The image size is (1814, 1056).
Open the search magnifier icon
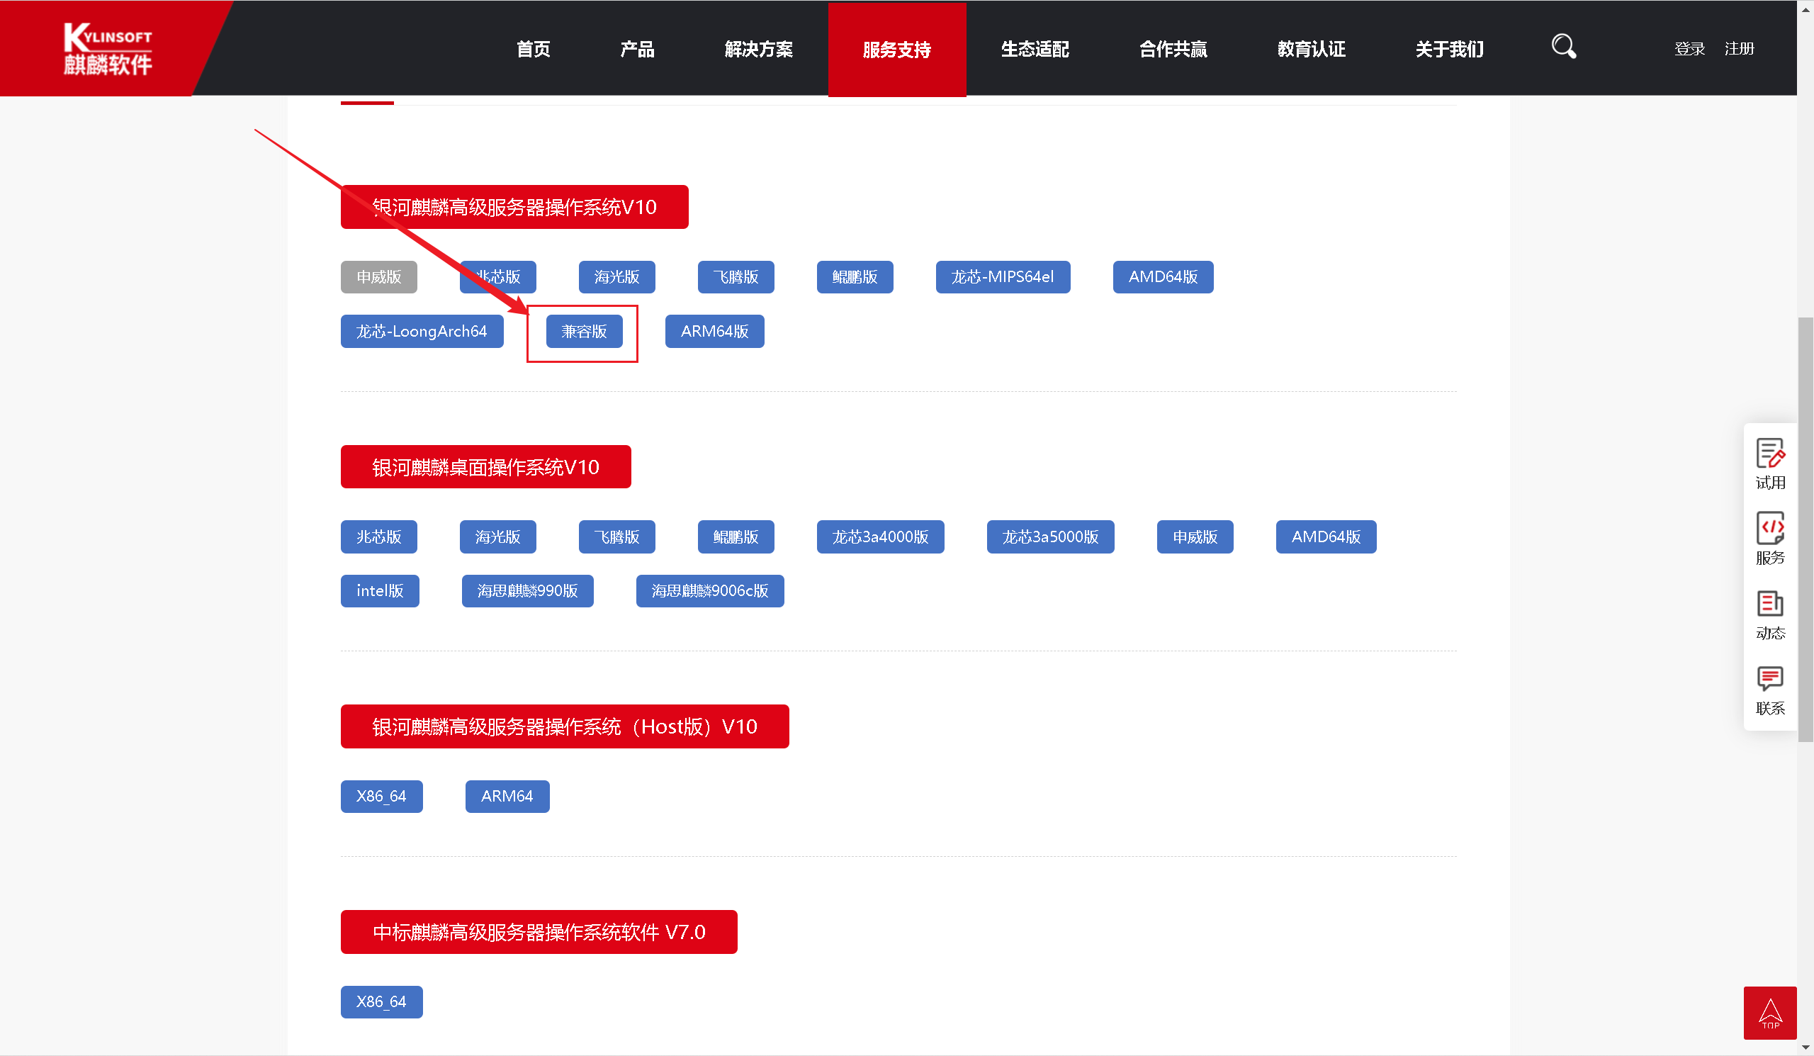tap(1563, 47)
